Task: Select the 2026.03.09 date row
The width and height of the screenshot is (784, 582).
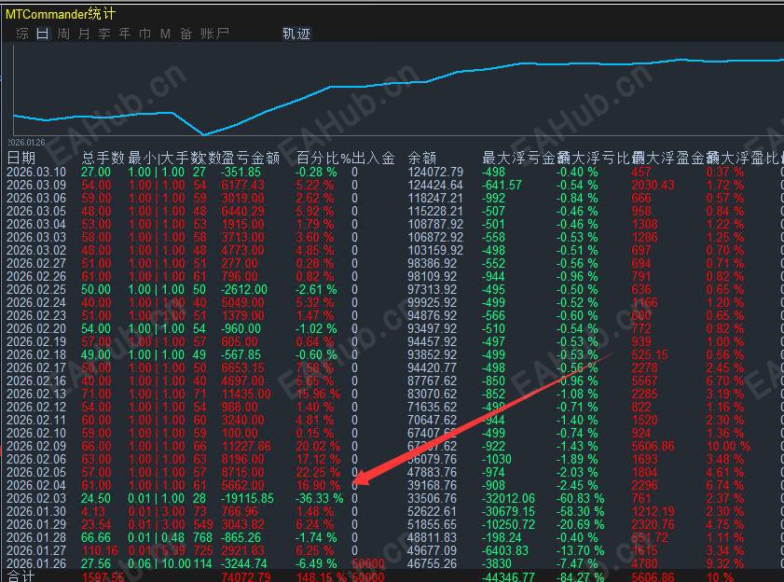Action: tap(36, 186)
